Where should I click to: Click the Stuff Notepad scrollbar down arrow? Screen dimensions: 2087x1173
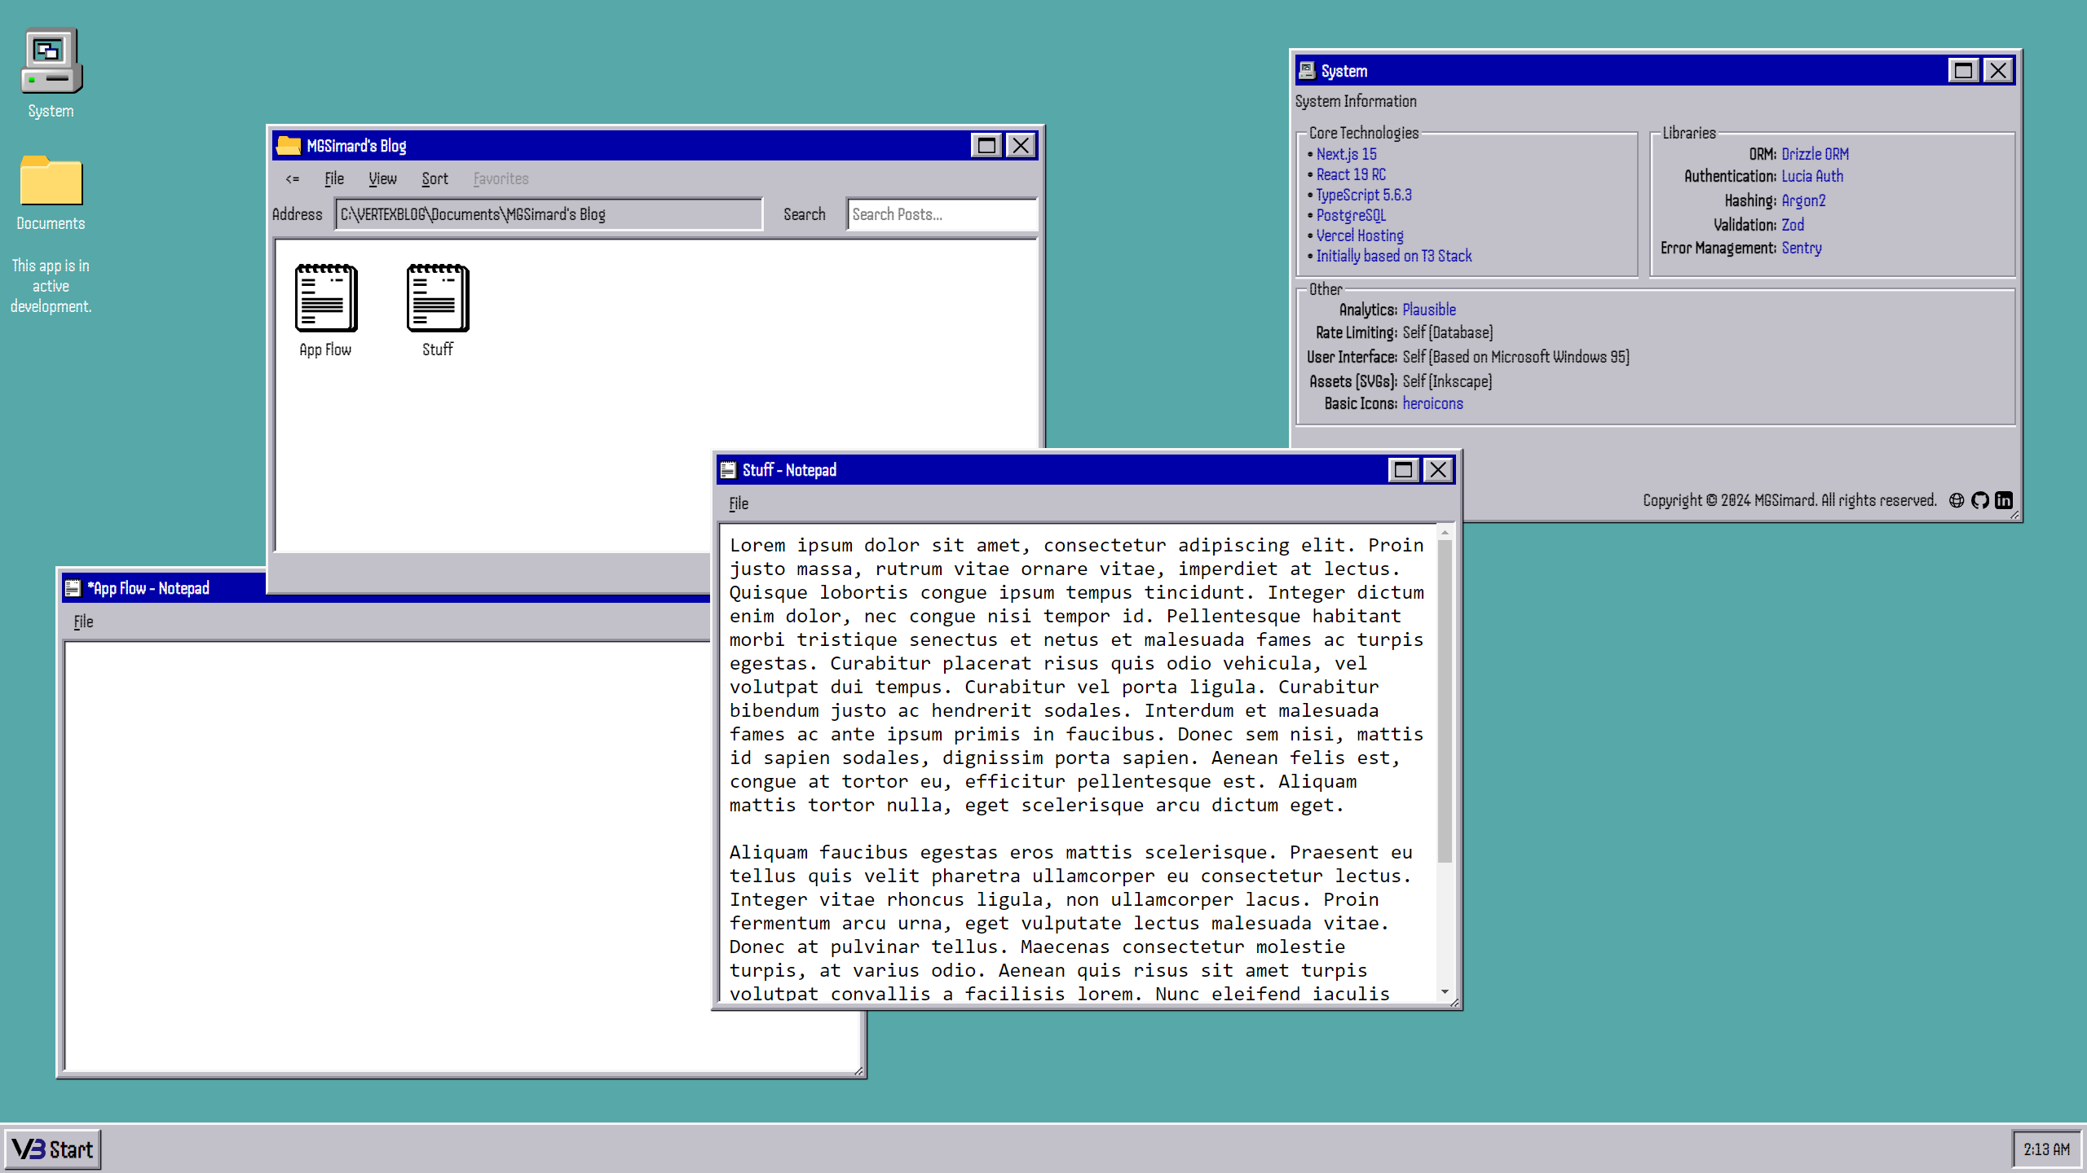pyautogui.click(x=1445, y=991)
